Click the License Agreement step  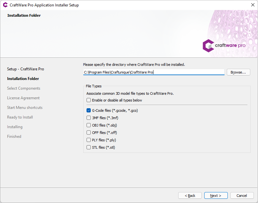[23, 98]
